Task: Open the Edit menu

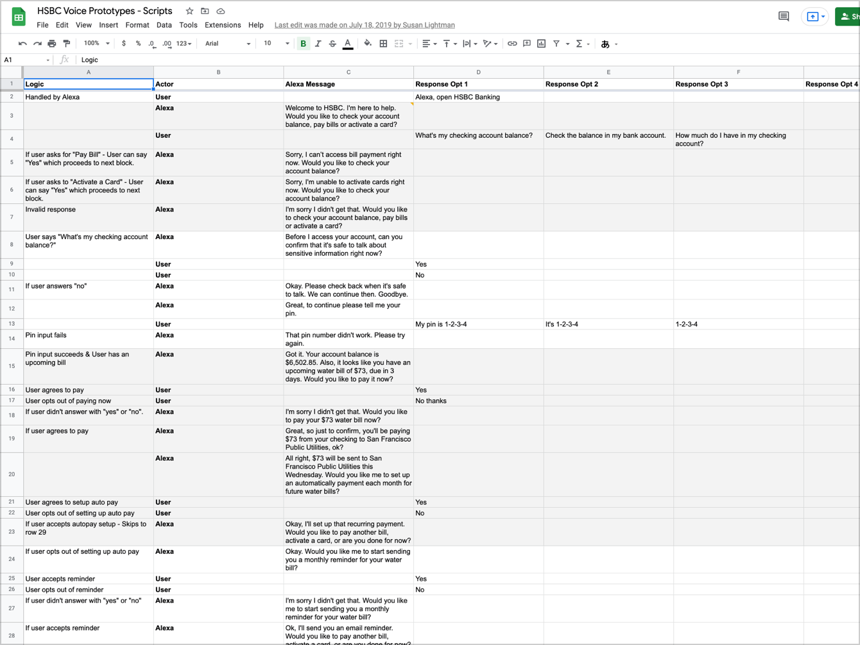Action: (62, 25)
